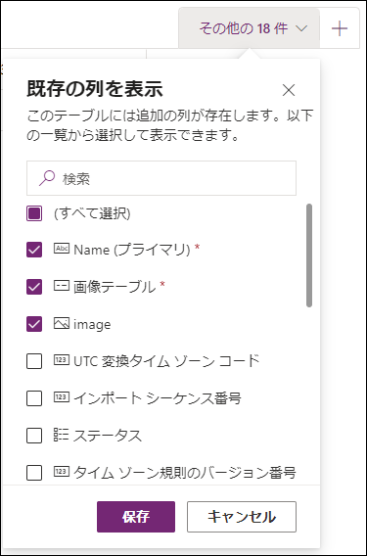The height and width of the screenshot is (556, 367).
Task: Click the plus icon to add a column
Action: tap(340, 28)
